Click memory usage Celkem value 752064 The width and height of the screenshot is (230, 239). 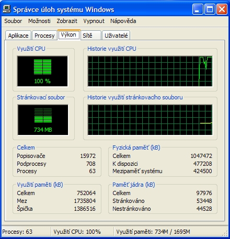(86, 193)
